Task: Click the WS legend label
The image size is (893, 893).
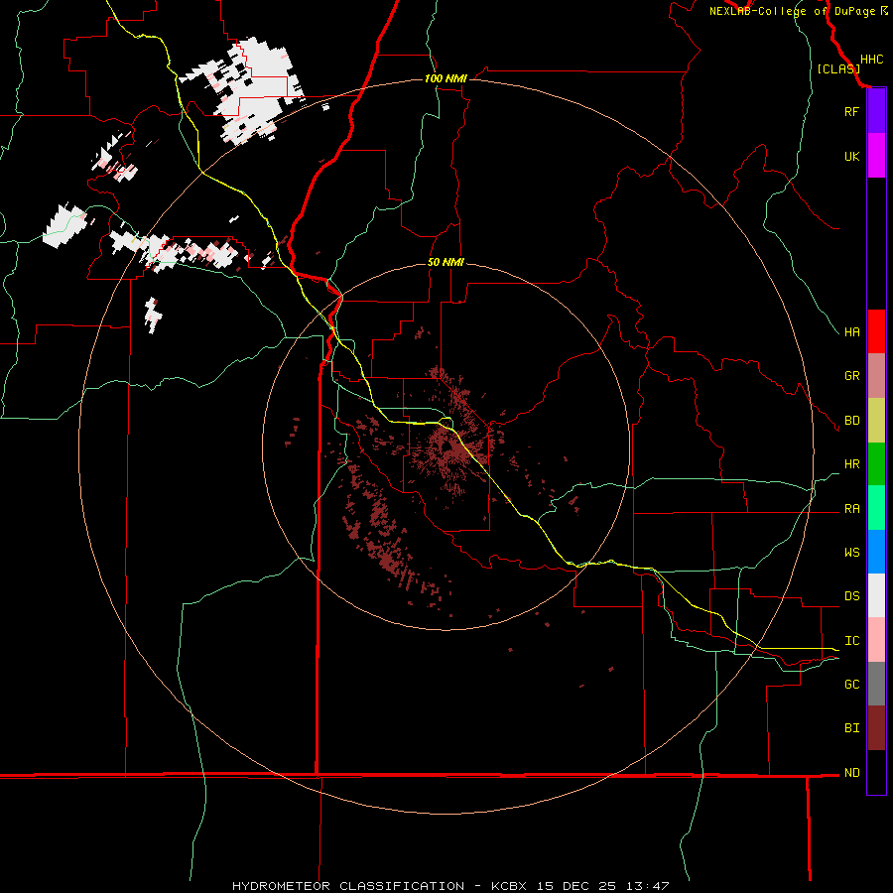Action: pyautogui.click(x=851, y=553)
